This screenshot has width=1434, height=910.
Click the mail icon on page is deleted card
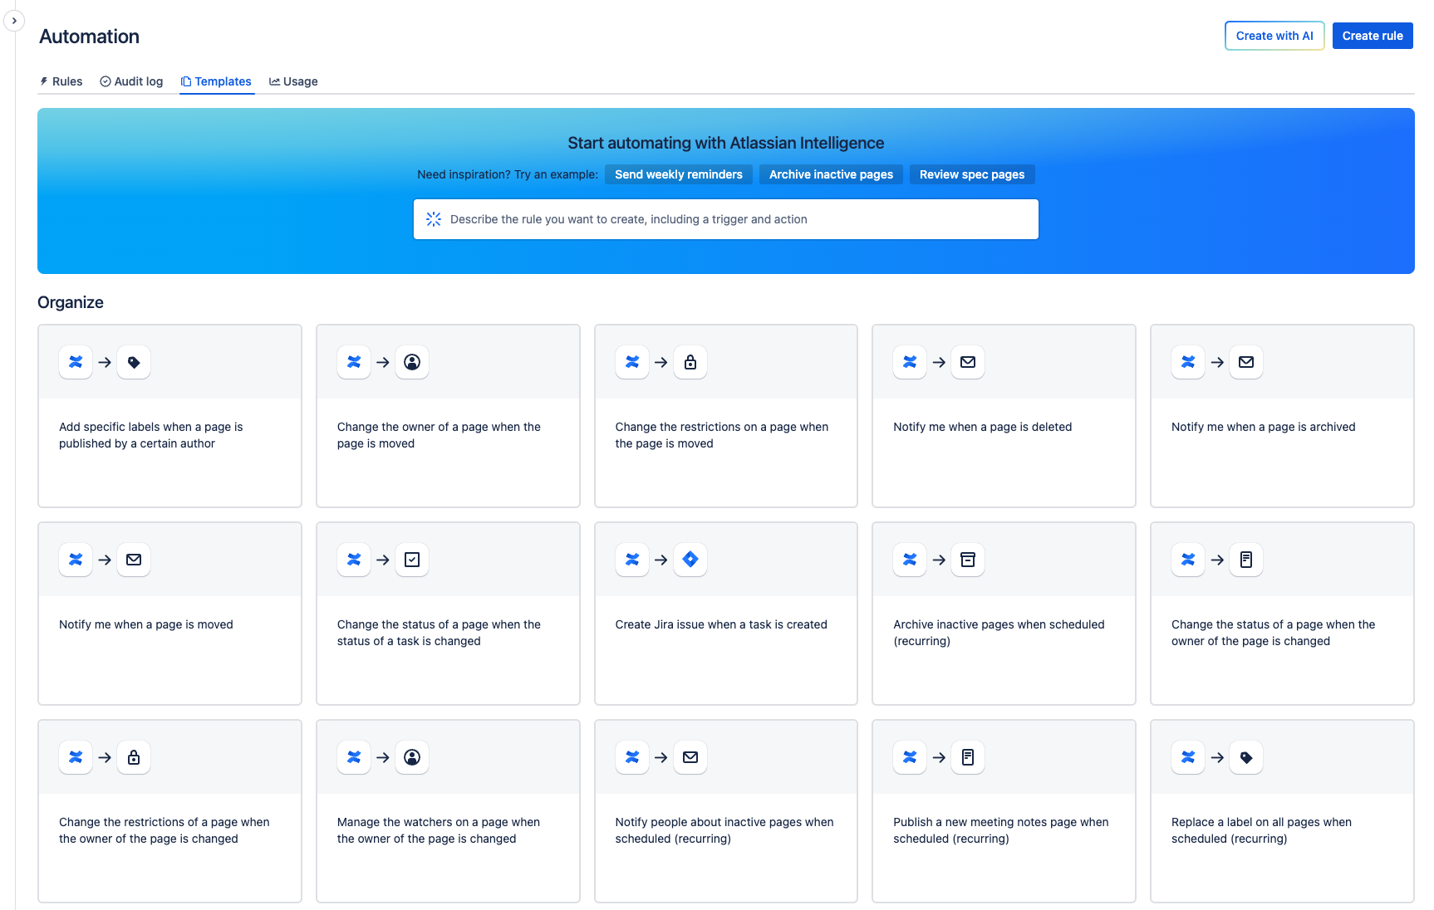[968, 362]
